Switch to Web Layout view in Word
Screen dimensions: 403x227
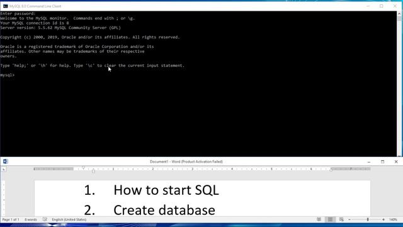(341, 219)
